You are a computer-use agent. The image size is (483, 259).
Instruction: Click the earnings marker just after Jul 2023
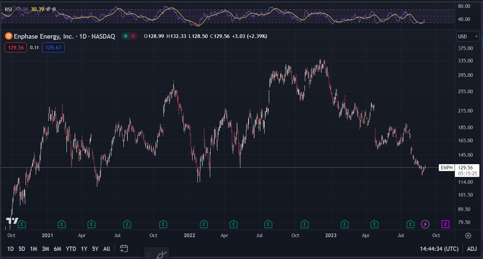tap(410, 224)
